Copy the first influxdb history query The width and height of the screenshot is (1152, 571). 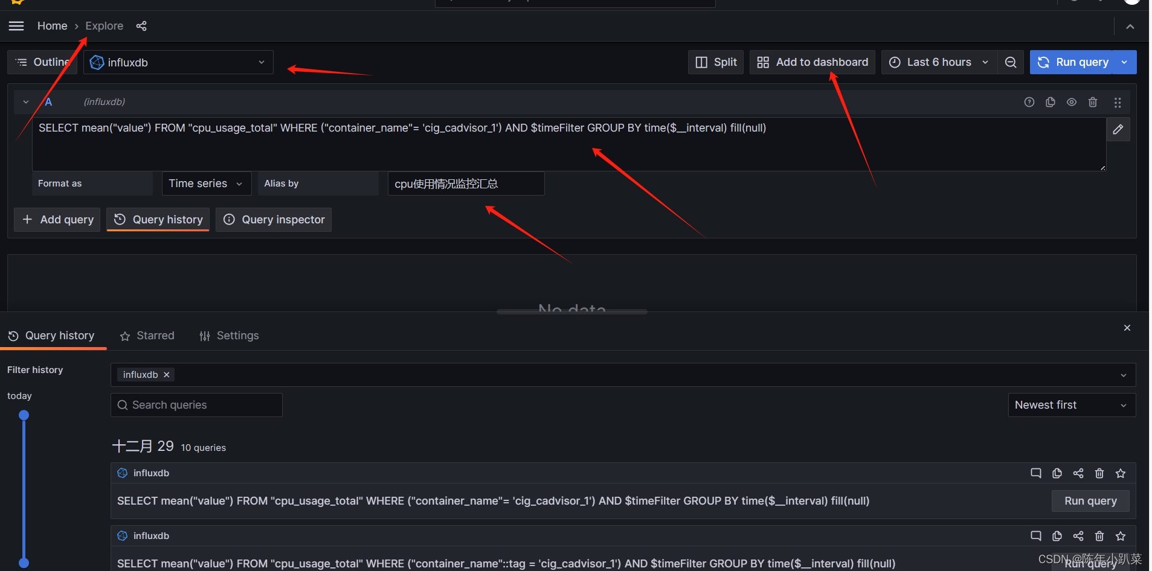tap(1057, 473)
